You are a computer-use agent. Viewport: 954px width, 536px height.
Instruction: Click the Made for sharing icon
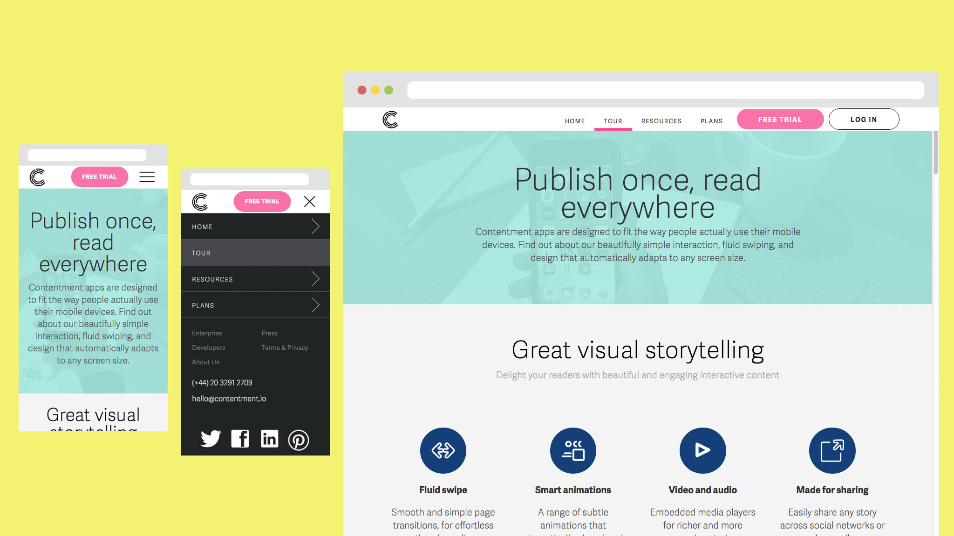(832, 450)
